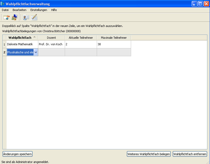
Task: Click the Aktuelle Teilnehmer column header
Action: [81, 38]
